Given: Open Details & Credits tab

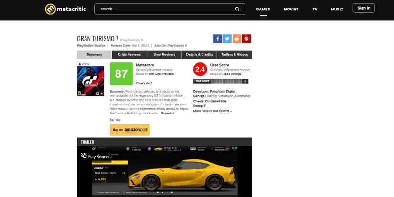Looking at the screenshot, I should (x=200, y=54).
